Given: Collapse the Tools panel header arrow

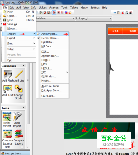Looking at the screenshot, I should click(23, 108).
